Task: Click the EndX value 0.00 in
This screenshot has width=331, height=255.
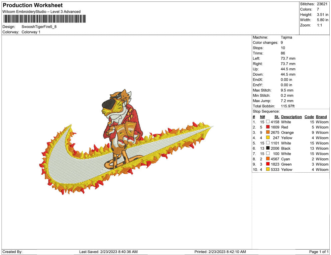Action: click(x=287, y=80)
